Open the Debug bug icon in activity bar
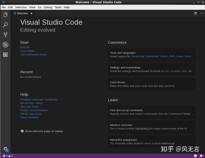This screenshot has height=158, width=205. click(5, 45)
